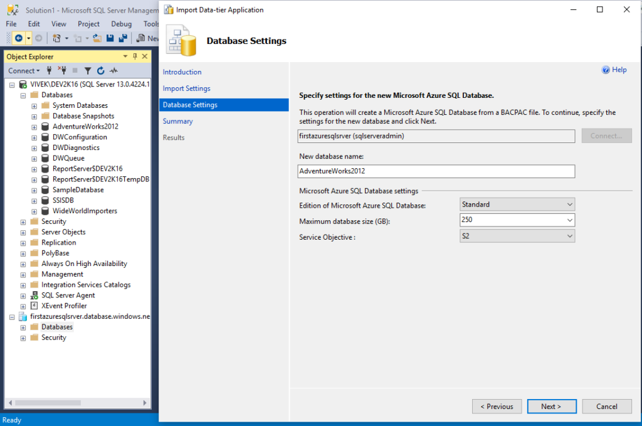This screenshot has height=426, width=642.
Task: Click the Next button in the wizard
Action: 551,406
